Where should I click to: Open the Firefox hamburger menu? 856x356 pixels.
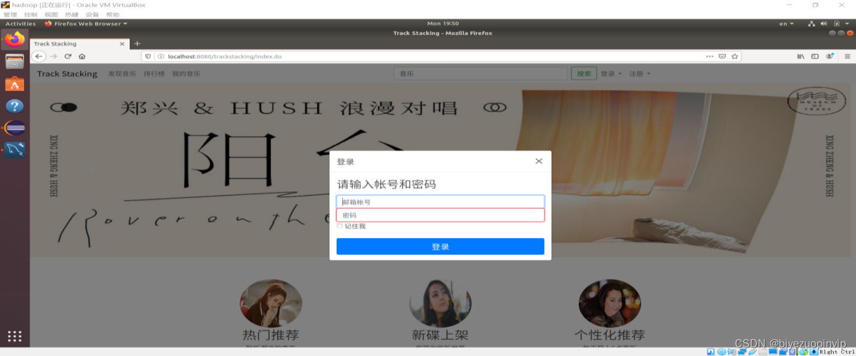click(x=847, y=56)
